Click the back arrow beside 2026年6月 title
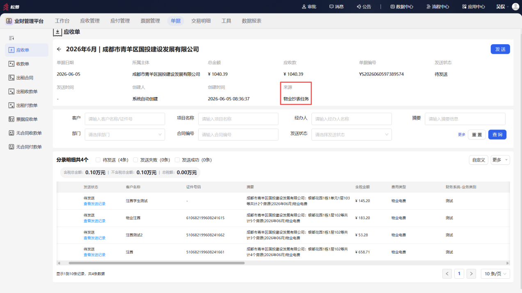The height and width of the screenshot is (293, 522). tap(59, 49)
